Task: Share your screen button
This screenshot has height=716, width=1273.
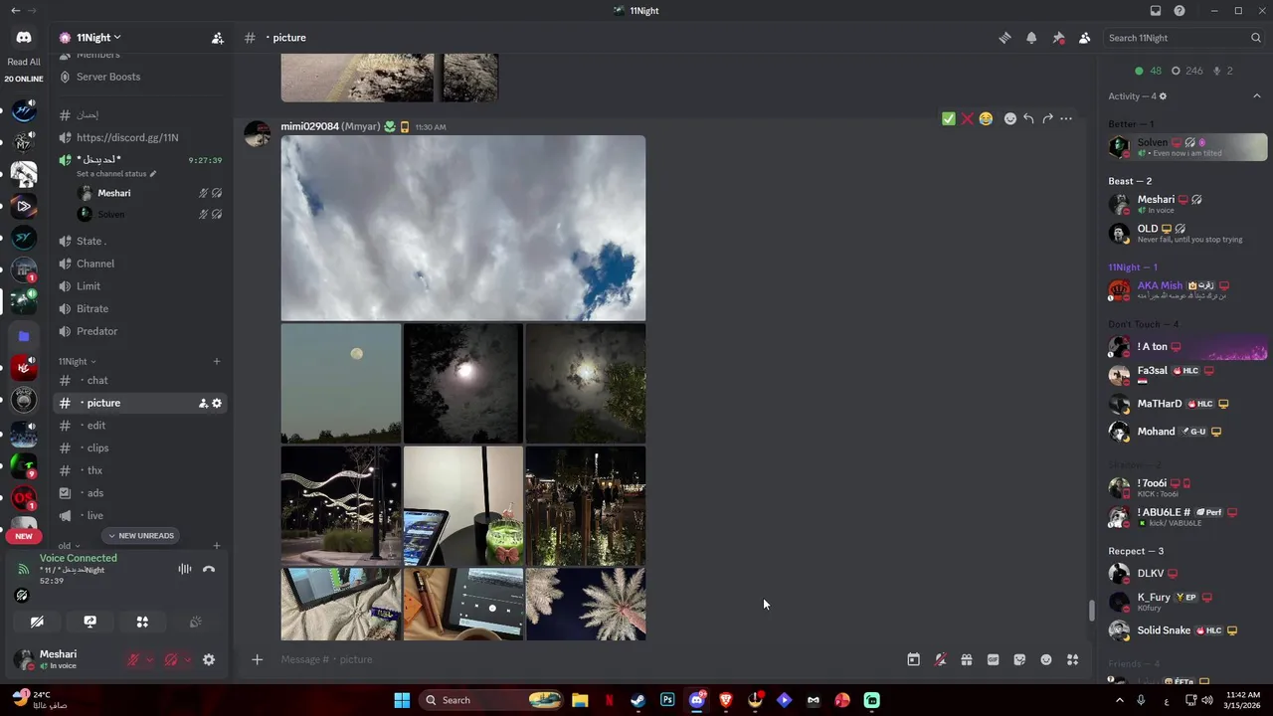Action: (90, 622)
